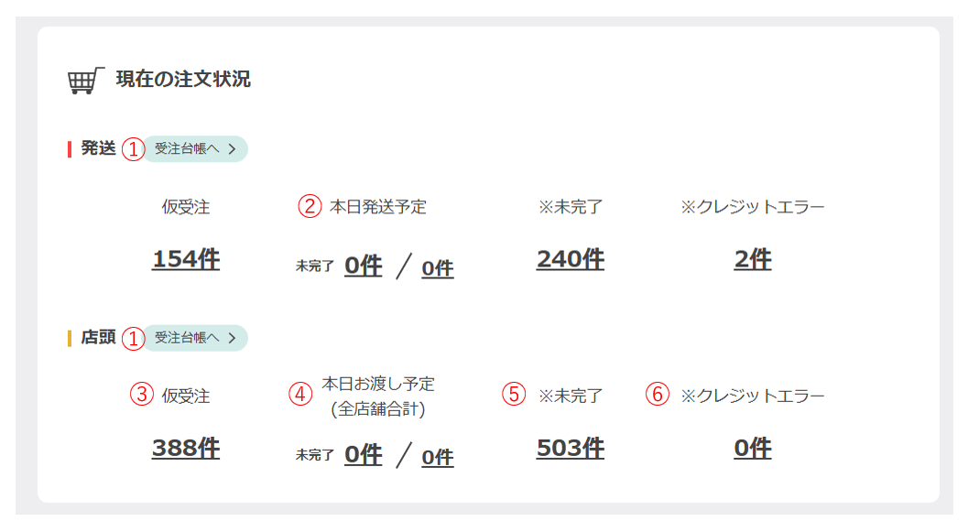The height and width of the screenshot is (532, 979).
Task: Open the 154件 仮受注 shipping orders
Action: (x=186, y=260)
